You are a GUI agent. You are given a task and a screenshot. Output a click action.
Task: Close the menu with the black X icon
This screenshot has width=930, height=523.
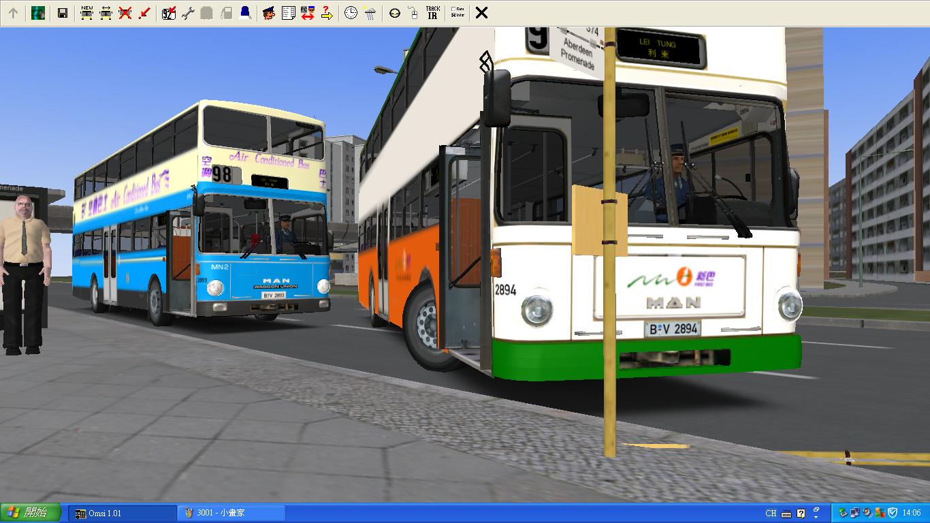pos(481,13)
